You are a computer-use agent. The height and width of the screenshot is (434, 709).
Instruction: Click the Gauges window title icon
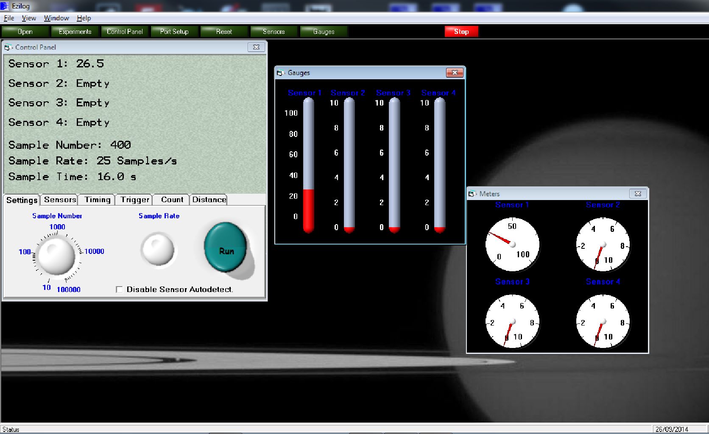click(280, 73)
